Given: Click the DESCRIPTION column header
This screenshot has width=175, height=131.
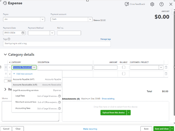Looking at the screenshot, I should pyautogui.click(x=43, y=62).
